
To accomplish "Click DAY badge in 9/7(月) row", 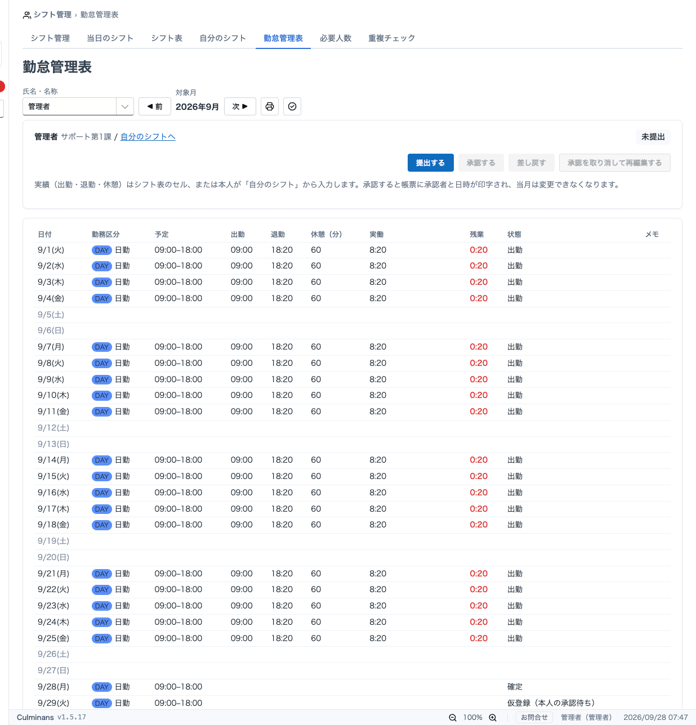I will [102, 347].
